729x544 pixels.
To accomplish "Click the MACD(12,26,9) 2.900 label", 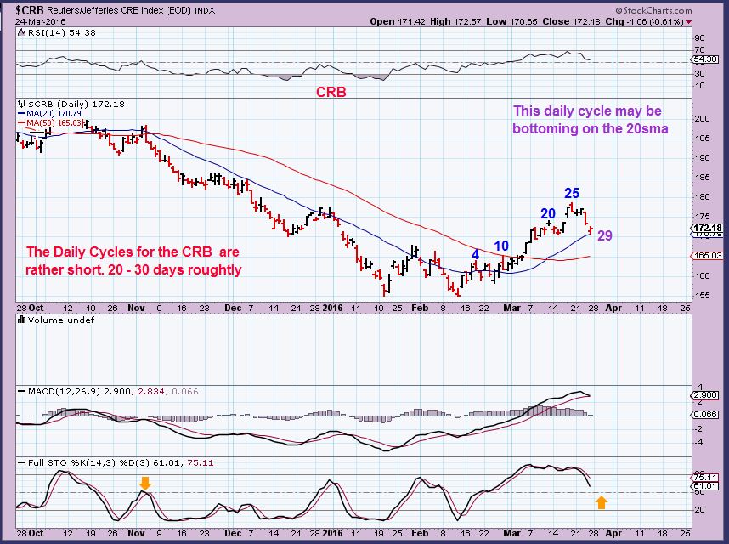I will tap(80, 392).
